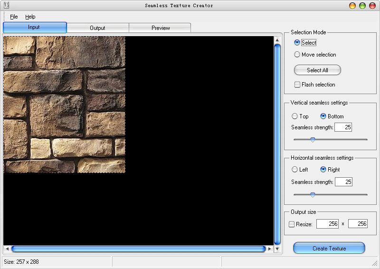Viewport: 380px width, 269px height.
Task: Switch to the Preview tab
Action: 161,28
